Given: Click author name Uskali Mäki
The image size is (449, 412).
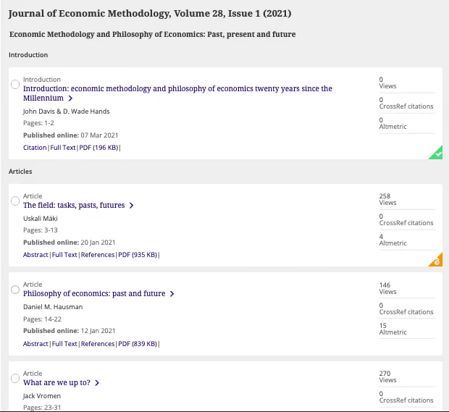Looking at the screenshot, I should 41,219.
